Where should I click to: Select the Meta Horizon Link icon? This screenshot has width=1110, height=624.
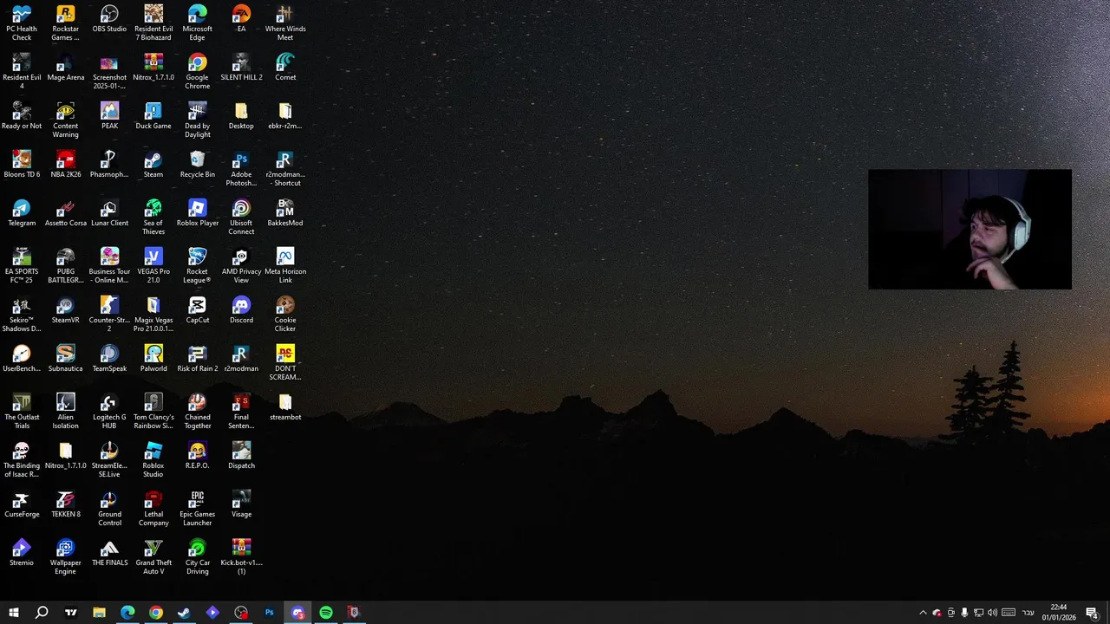pos(285,265)
